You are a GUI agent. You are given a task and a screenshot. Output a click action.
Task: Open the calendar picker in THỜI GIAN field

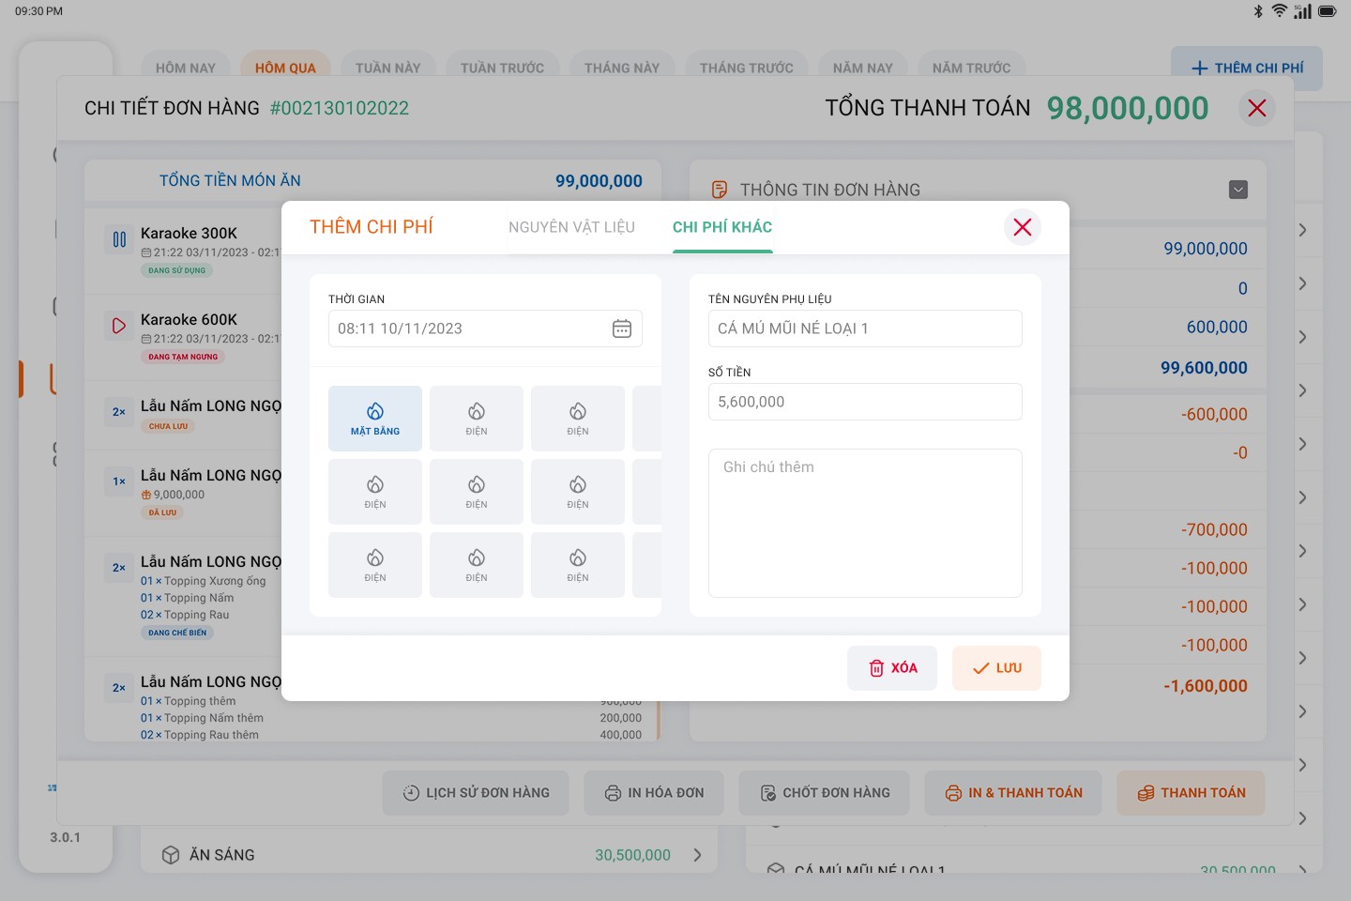click(622, 328)
